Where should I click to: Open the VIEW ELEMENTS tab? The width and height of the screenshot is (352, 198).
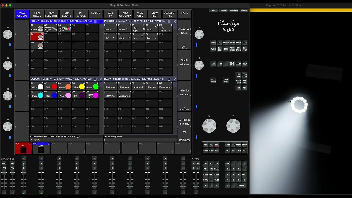click(51, 14)
